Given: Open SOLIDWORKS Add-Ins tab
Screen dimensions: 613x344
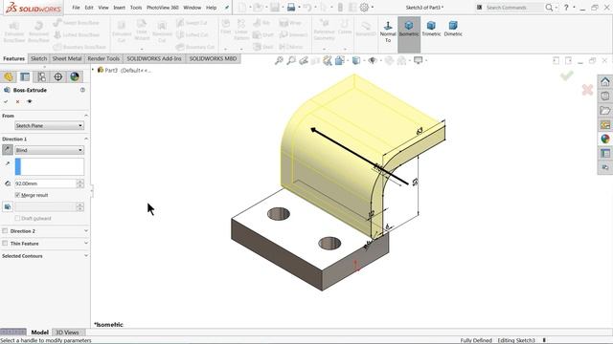Looking at the screenshot, I should (x=154, y=58).
